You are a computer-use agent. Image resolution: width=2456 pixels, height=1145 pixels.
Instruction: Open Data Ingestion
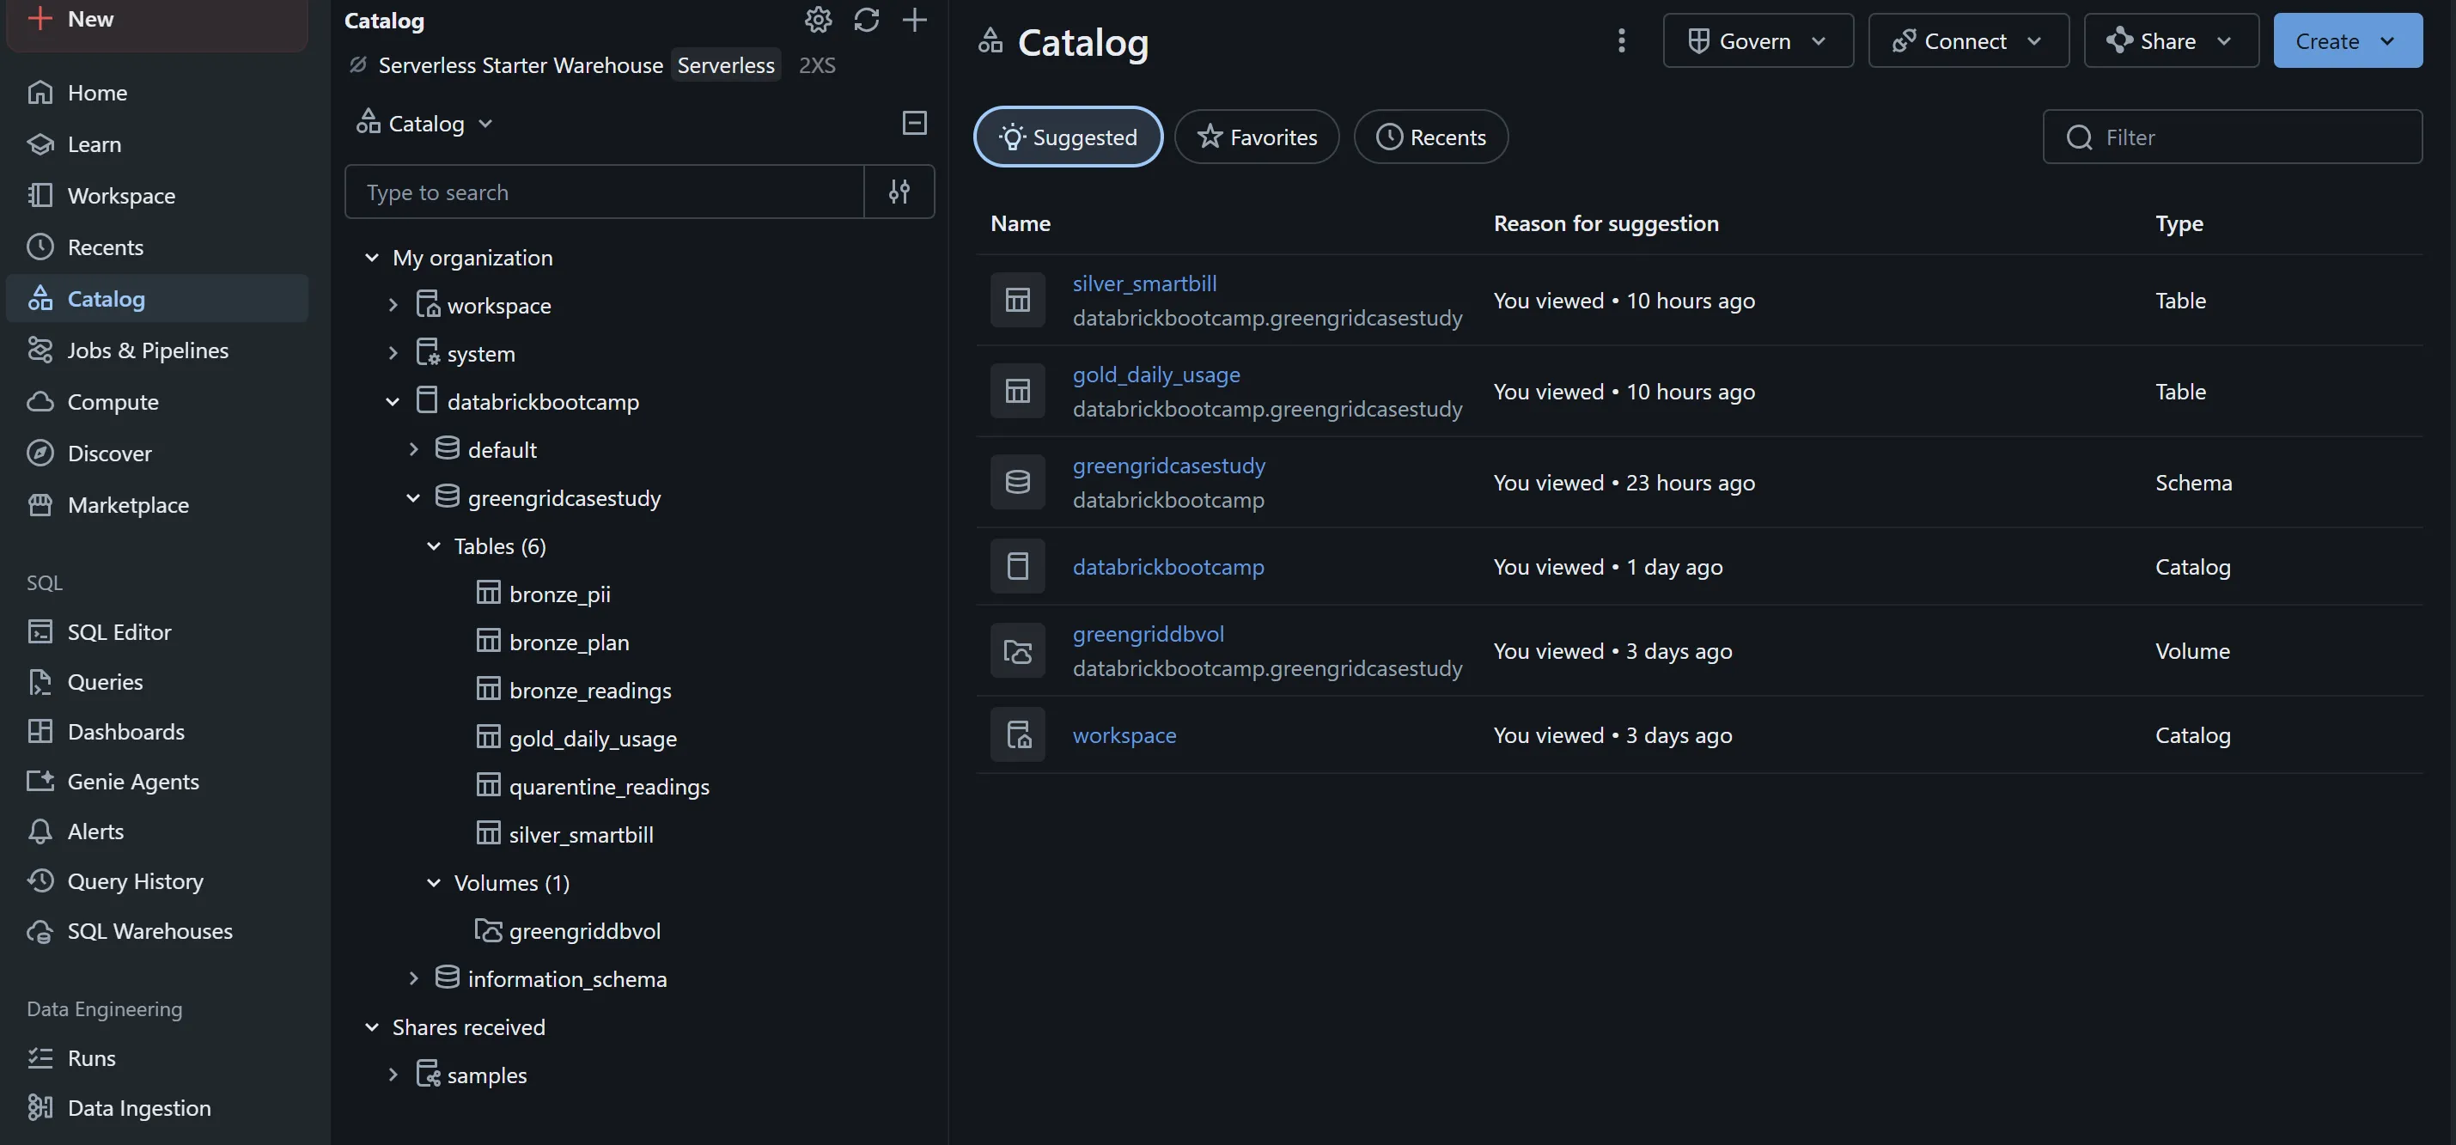point(157,1107)
